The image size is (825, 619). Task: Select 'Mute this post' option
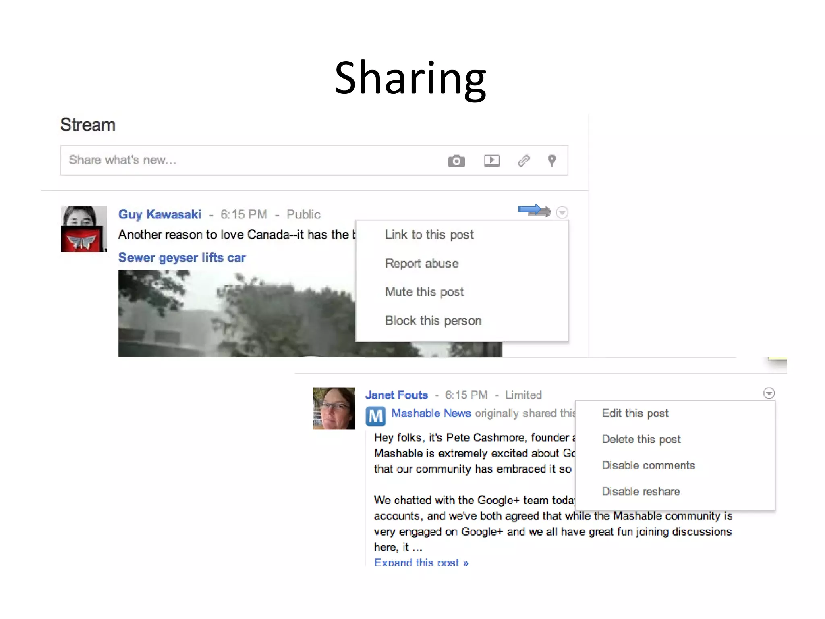(424, 292)
